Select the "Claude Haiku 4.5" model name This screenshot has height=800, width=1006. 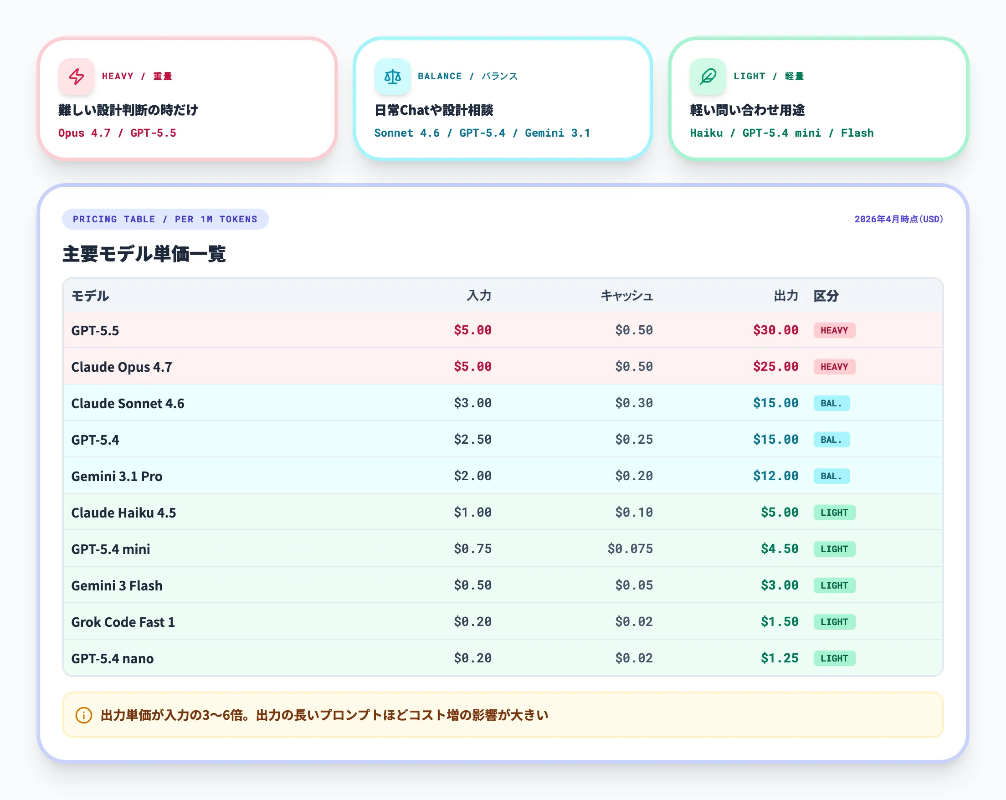pos(123,512)
